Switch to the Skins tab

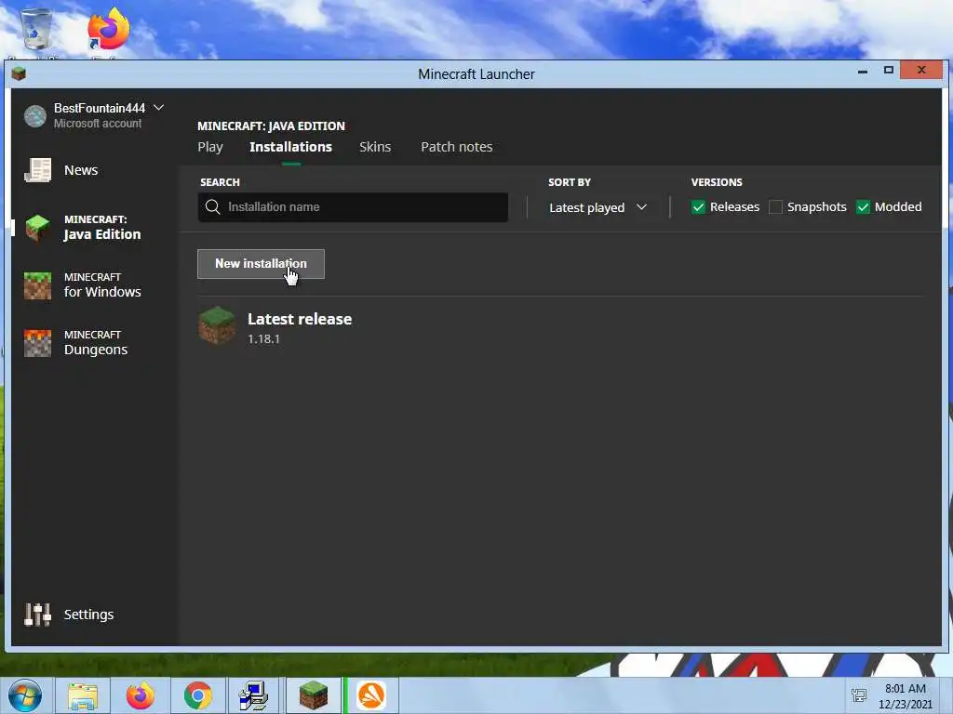(375, 147)
